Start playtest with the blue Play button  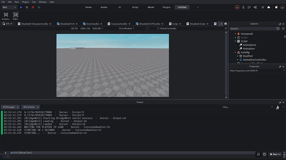(21, 7)
